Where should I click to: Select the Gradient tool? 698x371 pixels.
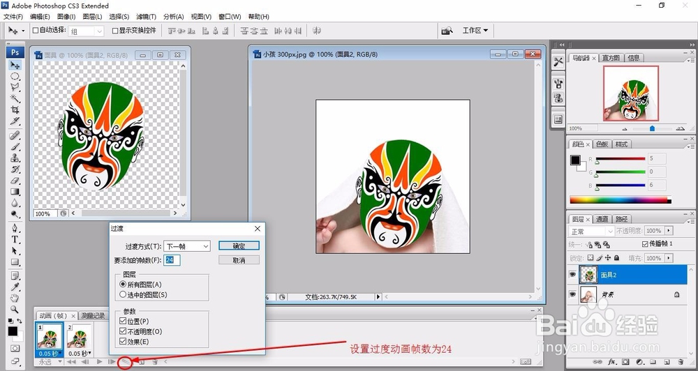click(15, 192)
